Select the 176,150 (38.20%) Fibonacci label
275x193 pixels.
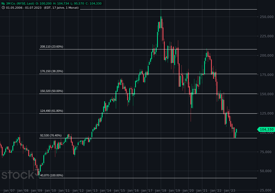[52, 71]
